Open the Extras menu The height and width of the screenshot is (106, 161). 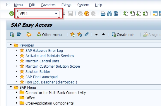tap(66, 5)
